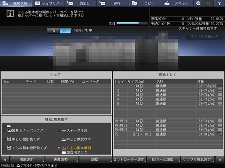The height and width of the screenshot is (168, 225).
Task: Click the toner cartridge icon in supplies
Action: coord(9,126)
